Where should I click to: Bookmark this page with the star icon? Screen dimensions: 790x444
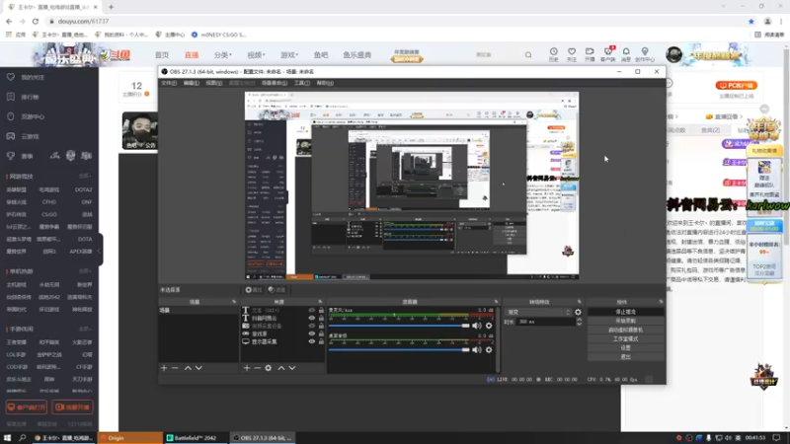(751, 21)
